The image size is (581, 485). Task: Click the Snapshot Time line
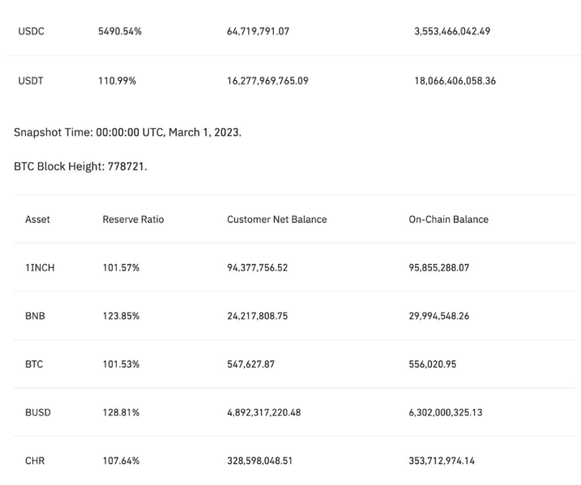tap(127, 133)
